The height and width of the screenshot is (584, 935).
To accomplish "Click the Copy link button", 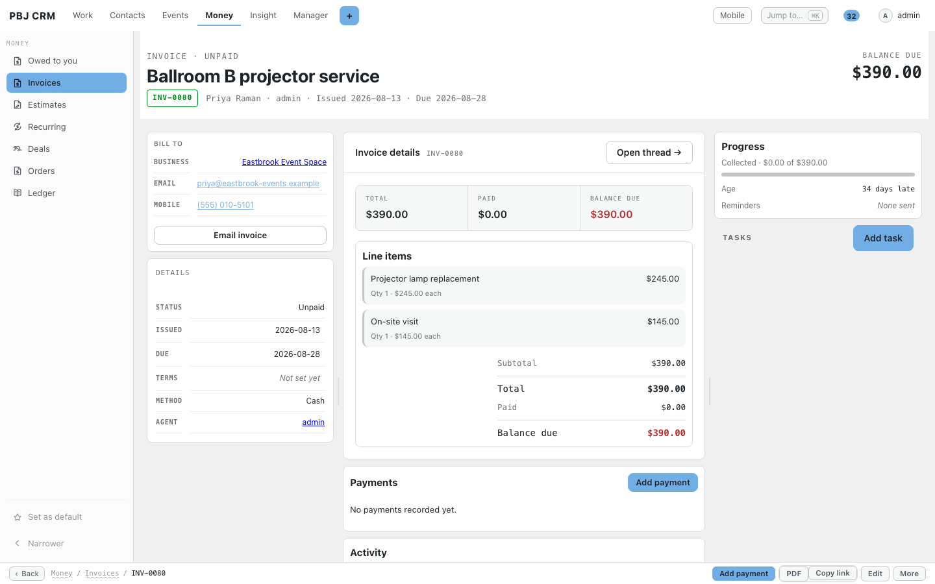I will pyautogui.click(x=832, y=574).
